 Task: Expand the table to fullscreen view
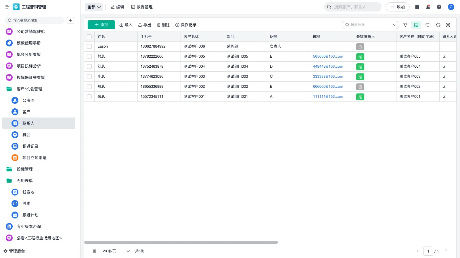coord(448,25)
